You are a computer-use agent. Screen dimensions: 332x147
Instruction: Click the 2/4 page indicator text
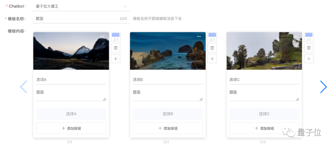click(x=166, y=142)
